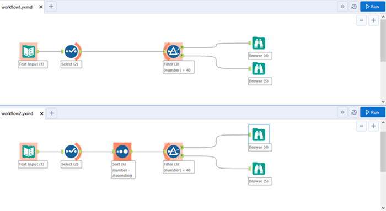Open run history icon in workflow1 pane
Screen dimensions: 386x211
point(354,7)
